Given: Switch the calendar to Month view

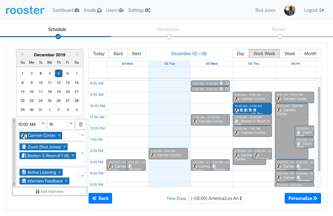Looking at the screenshot, I should click(310, 53).
